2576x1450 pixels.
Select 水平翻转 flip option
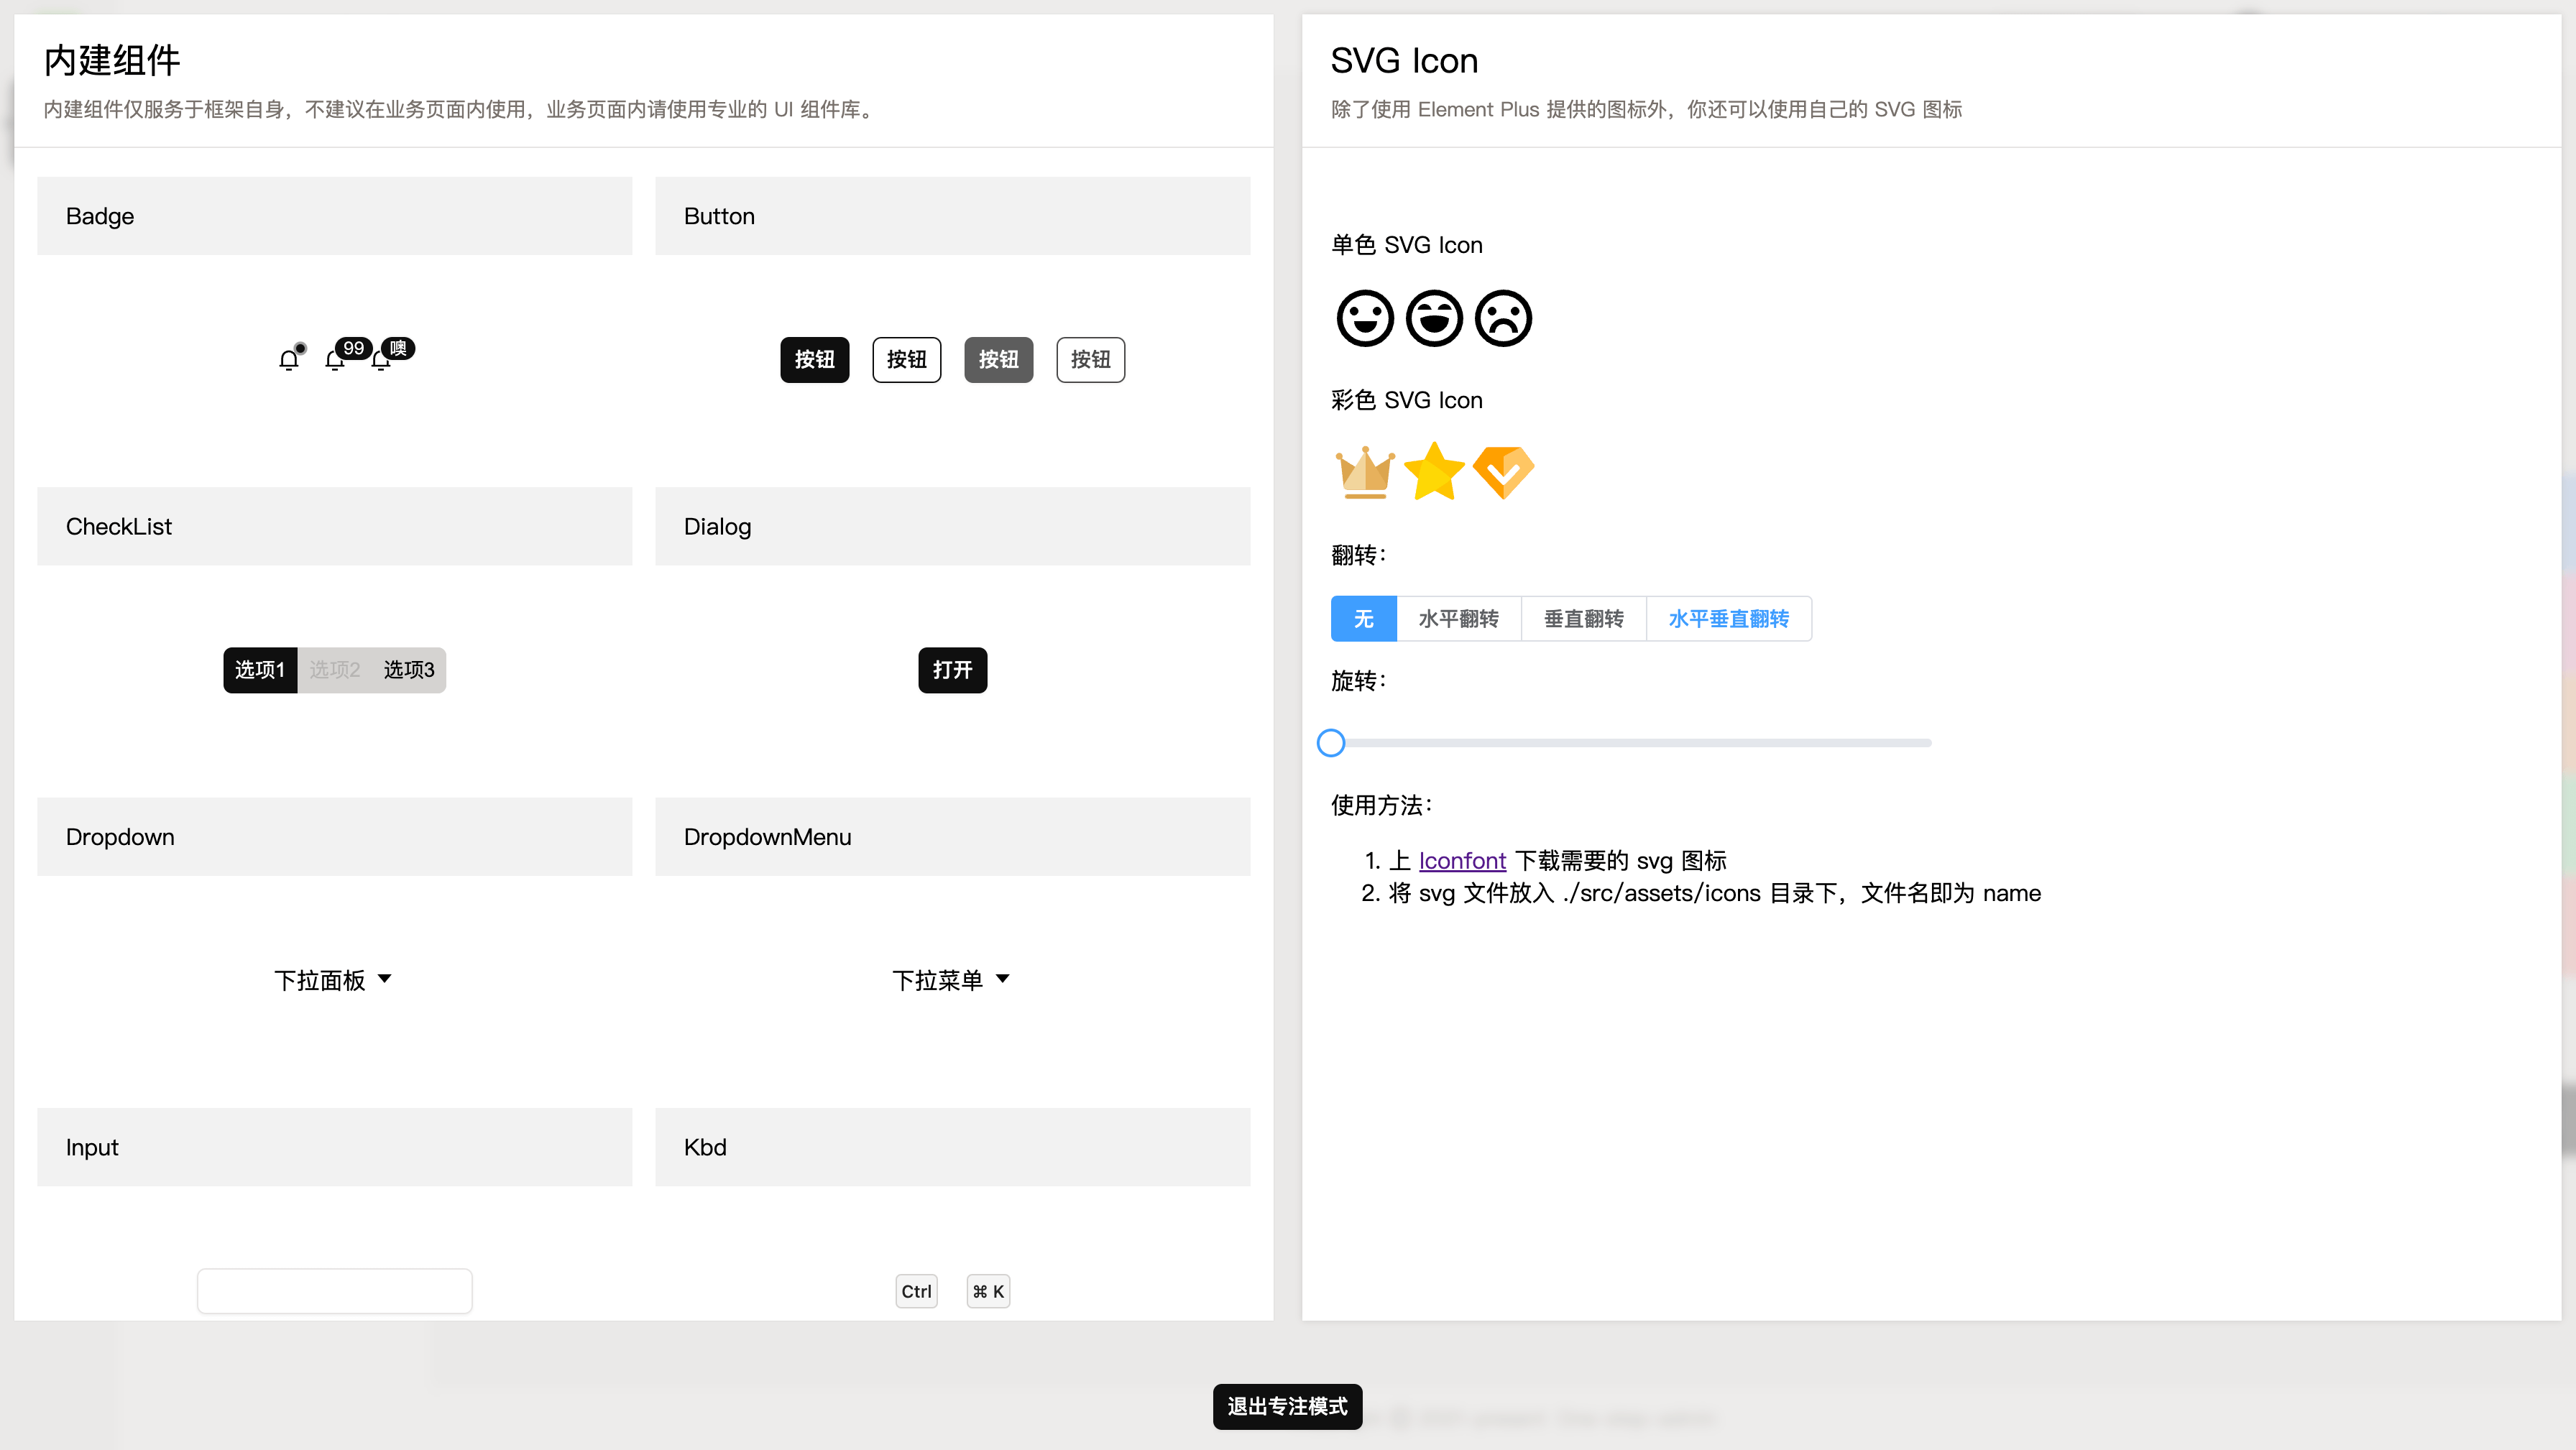(x=1459, y=618)
